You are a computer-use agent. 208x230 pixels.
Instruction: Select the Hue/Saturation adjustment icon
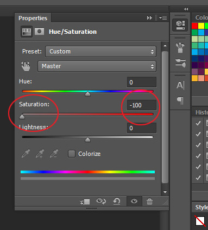[27, 32]
